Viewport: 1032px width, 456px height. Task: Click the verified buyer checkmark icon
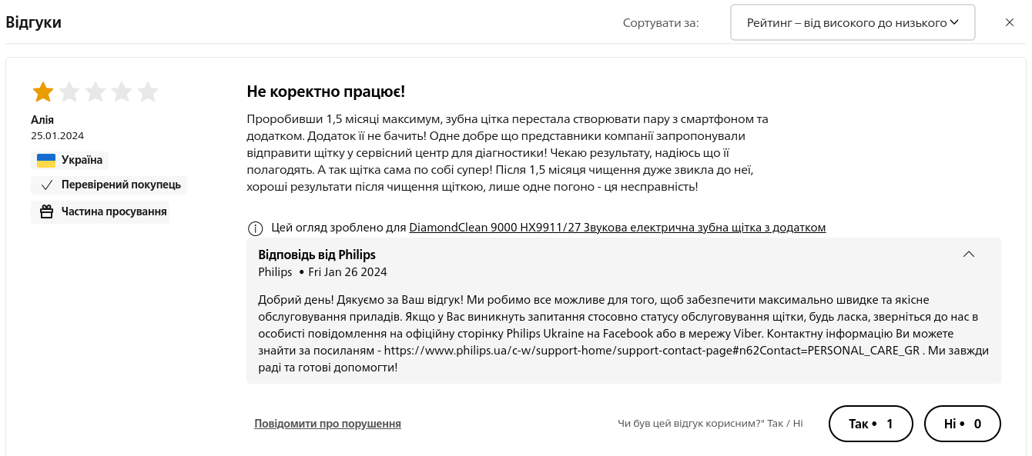click(46, 185)
